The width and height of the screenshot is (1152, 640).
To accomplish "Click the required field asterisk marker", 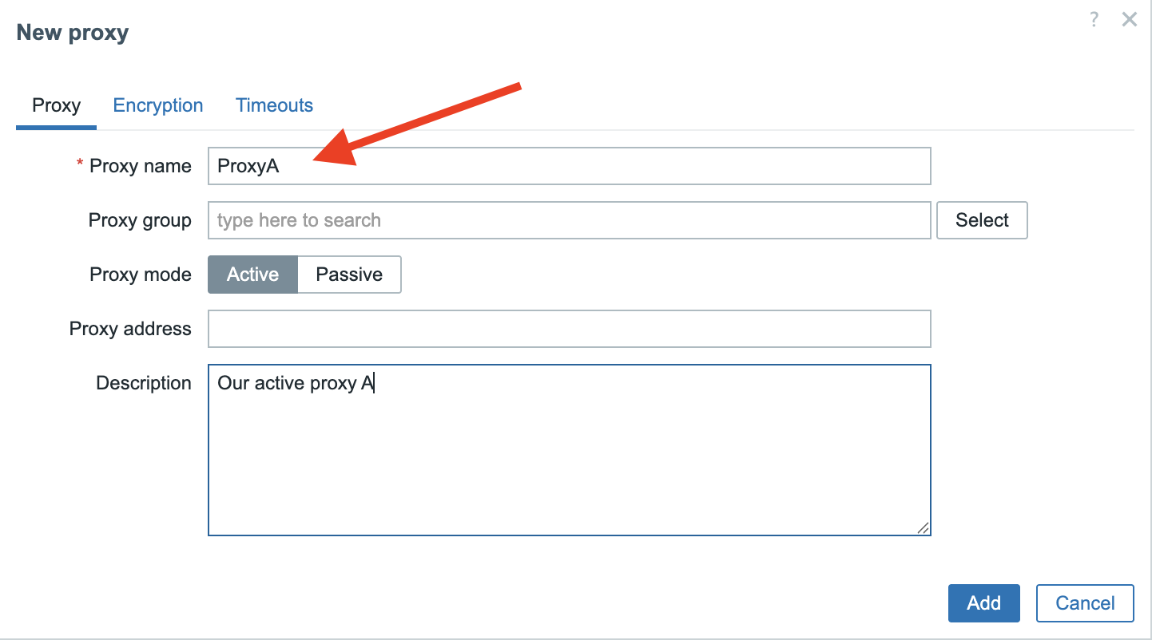I will click(x=79, y=164).
